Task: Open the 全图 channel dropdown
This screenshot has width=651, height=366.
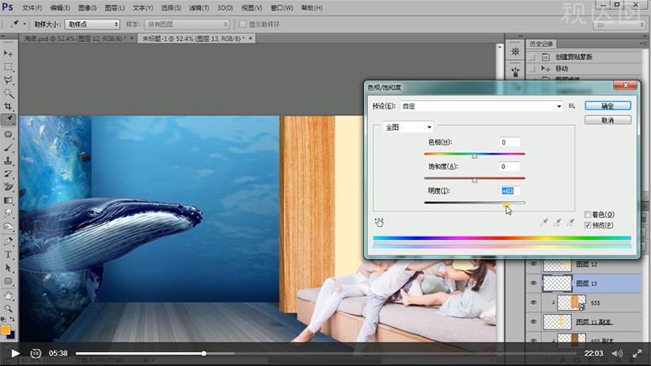Action: click(408, 128)
